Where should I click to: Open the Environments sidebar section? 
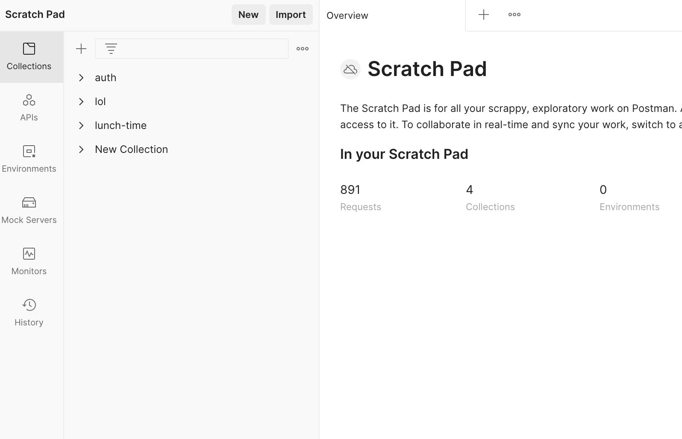[x=29, y=159]
